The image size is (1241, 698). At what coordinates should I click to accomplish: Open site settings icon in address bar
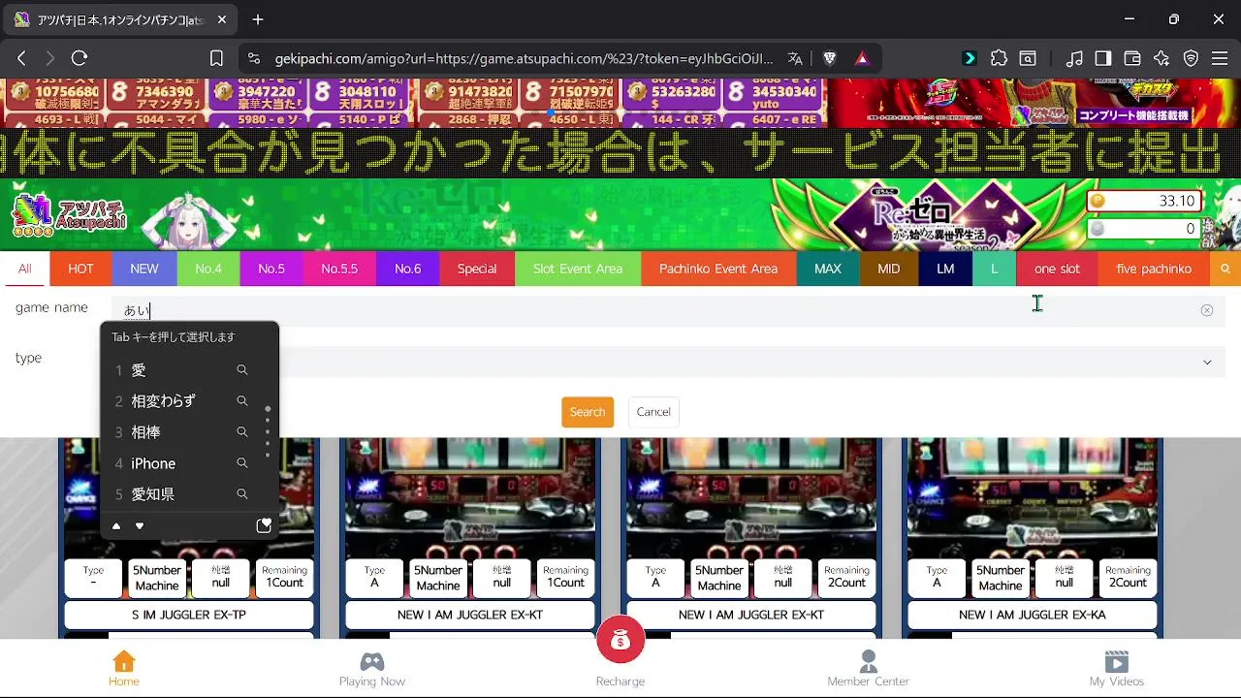click(253, 58)
